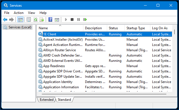Restart the service using the restart icon

(85, 19)
